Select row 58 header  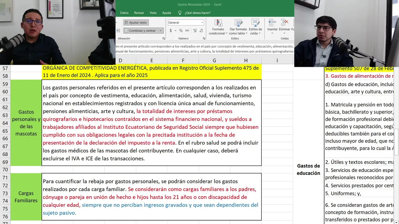tap(5, 76)
